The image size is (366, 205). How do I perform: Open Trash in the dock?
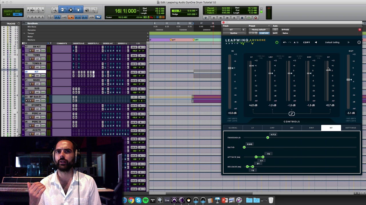(x=270, y=200)
